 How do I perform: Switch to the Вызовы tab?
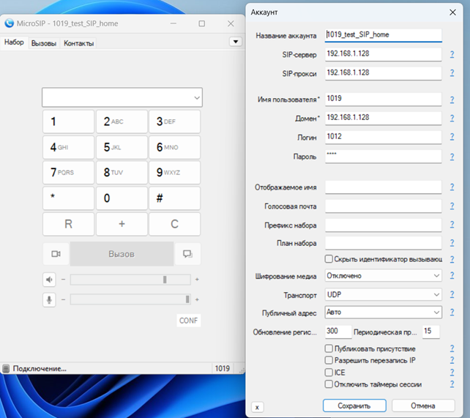[x=44, y=43]
